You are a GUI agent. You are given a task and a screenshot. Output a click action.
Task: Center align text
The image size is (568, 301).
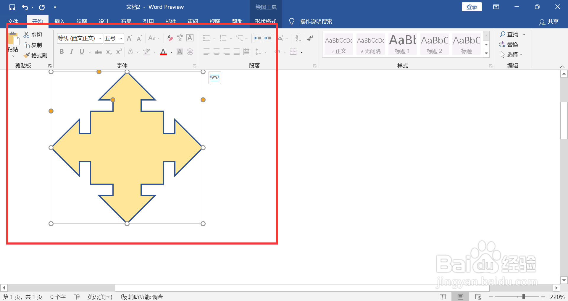point(217,52)
